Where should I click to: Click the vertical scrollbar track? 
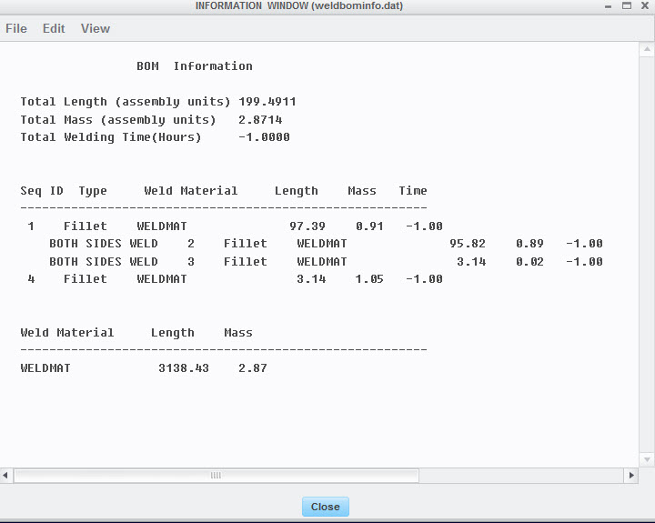(647, 255)
